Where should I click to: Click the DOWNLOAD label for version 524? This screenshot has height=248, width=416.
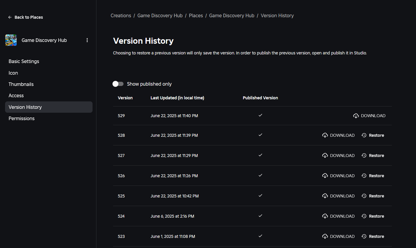tap(342, 216)
